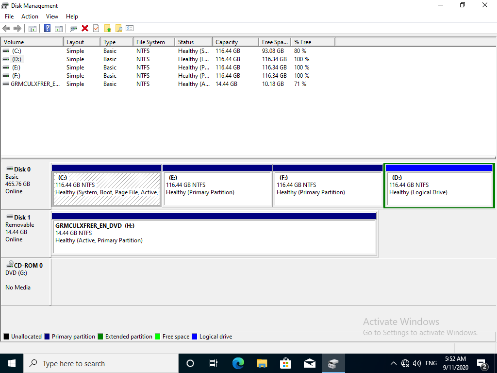Click the Disk 1 Removable label panel
The image size is (497, 373).
point(26,234)
